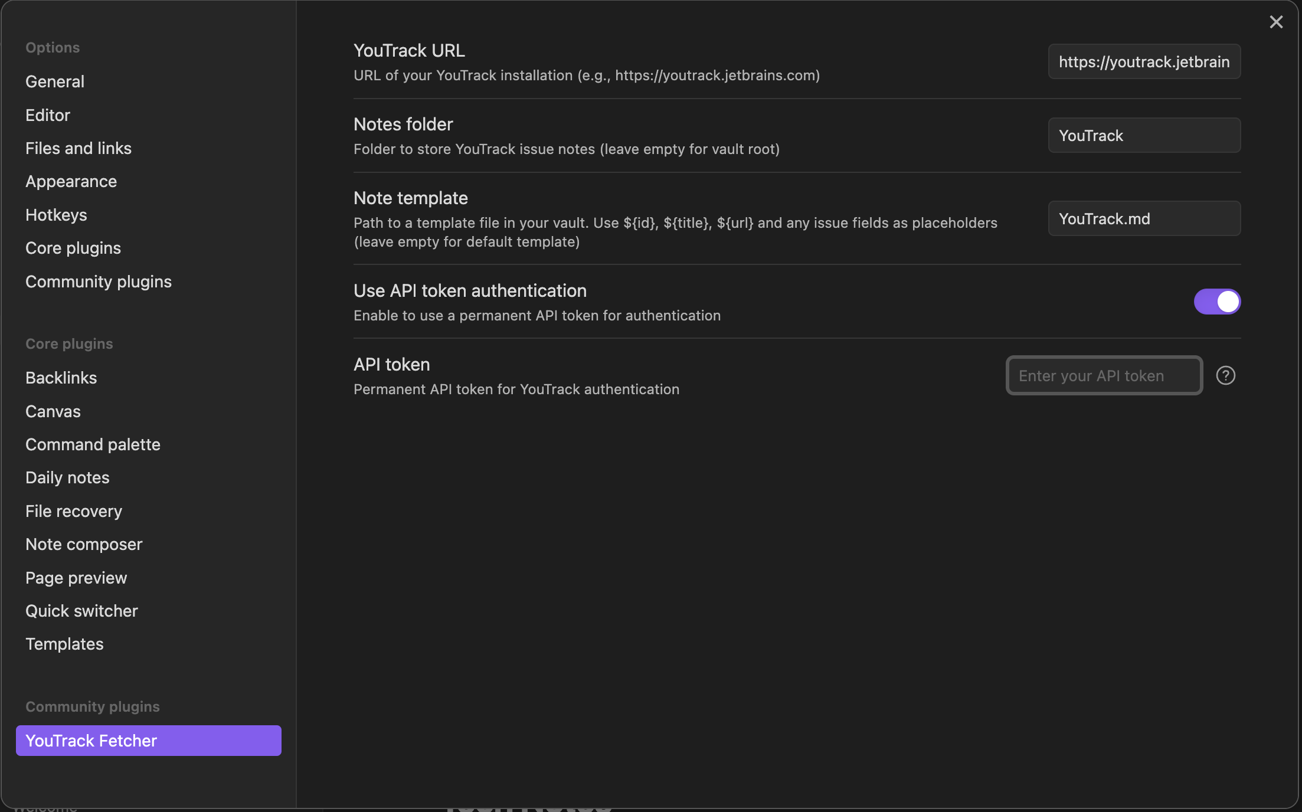Go to Command palette settings
The width and height of the screenshot is (1302, 812).
click(x=93, y=444)
